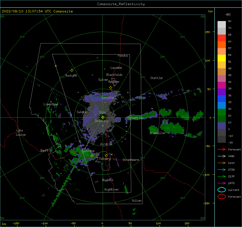Click the Innisfail city label
The width and height of the screenshot is (242, 227).
[x=109, y=98]
